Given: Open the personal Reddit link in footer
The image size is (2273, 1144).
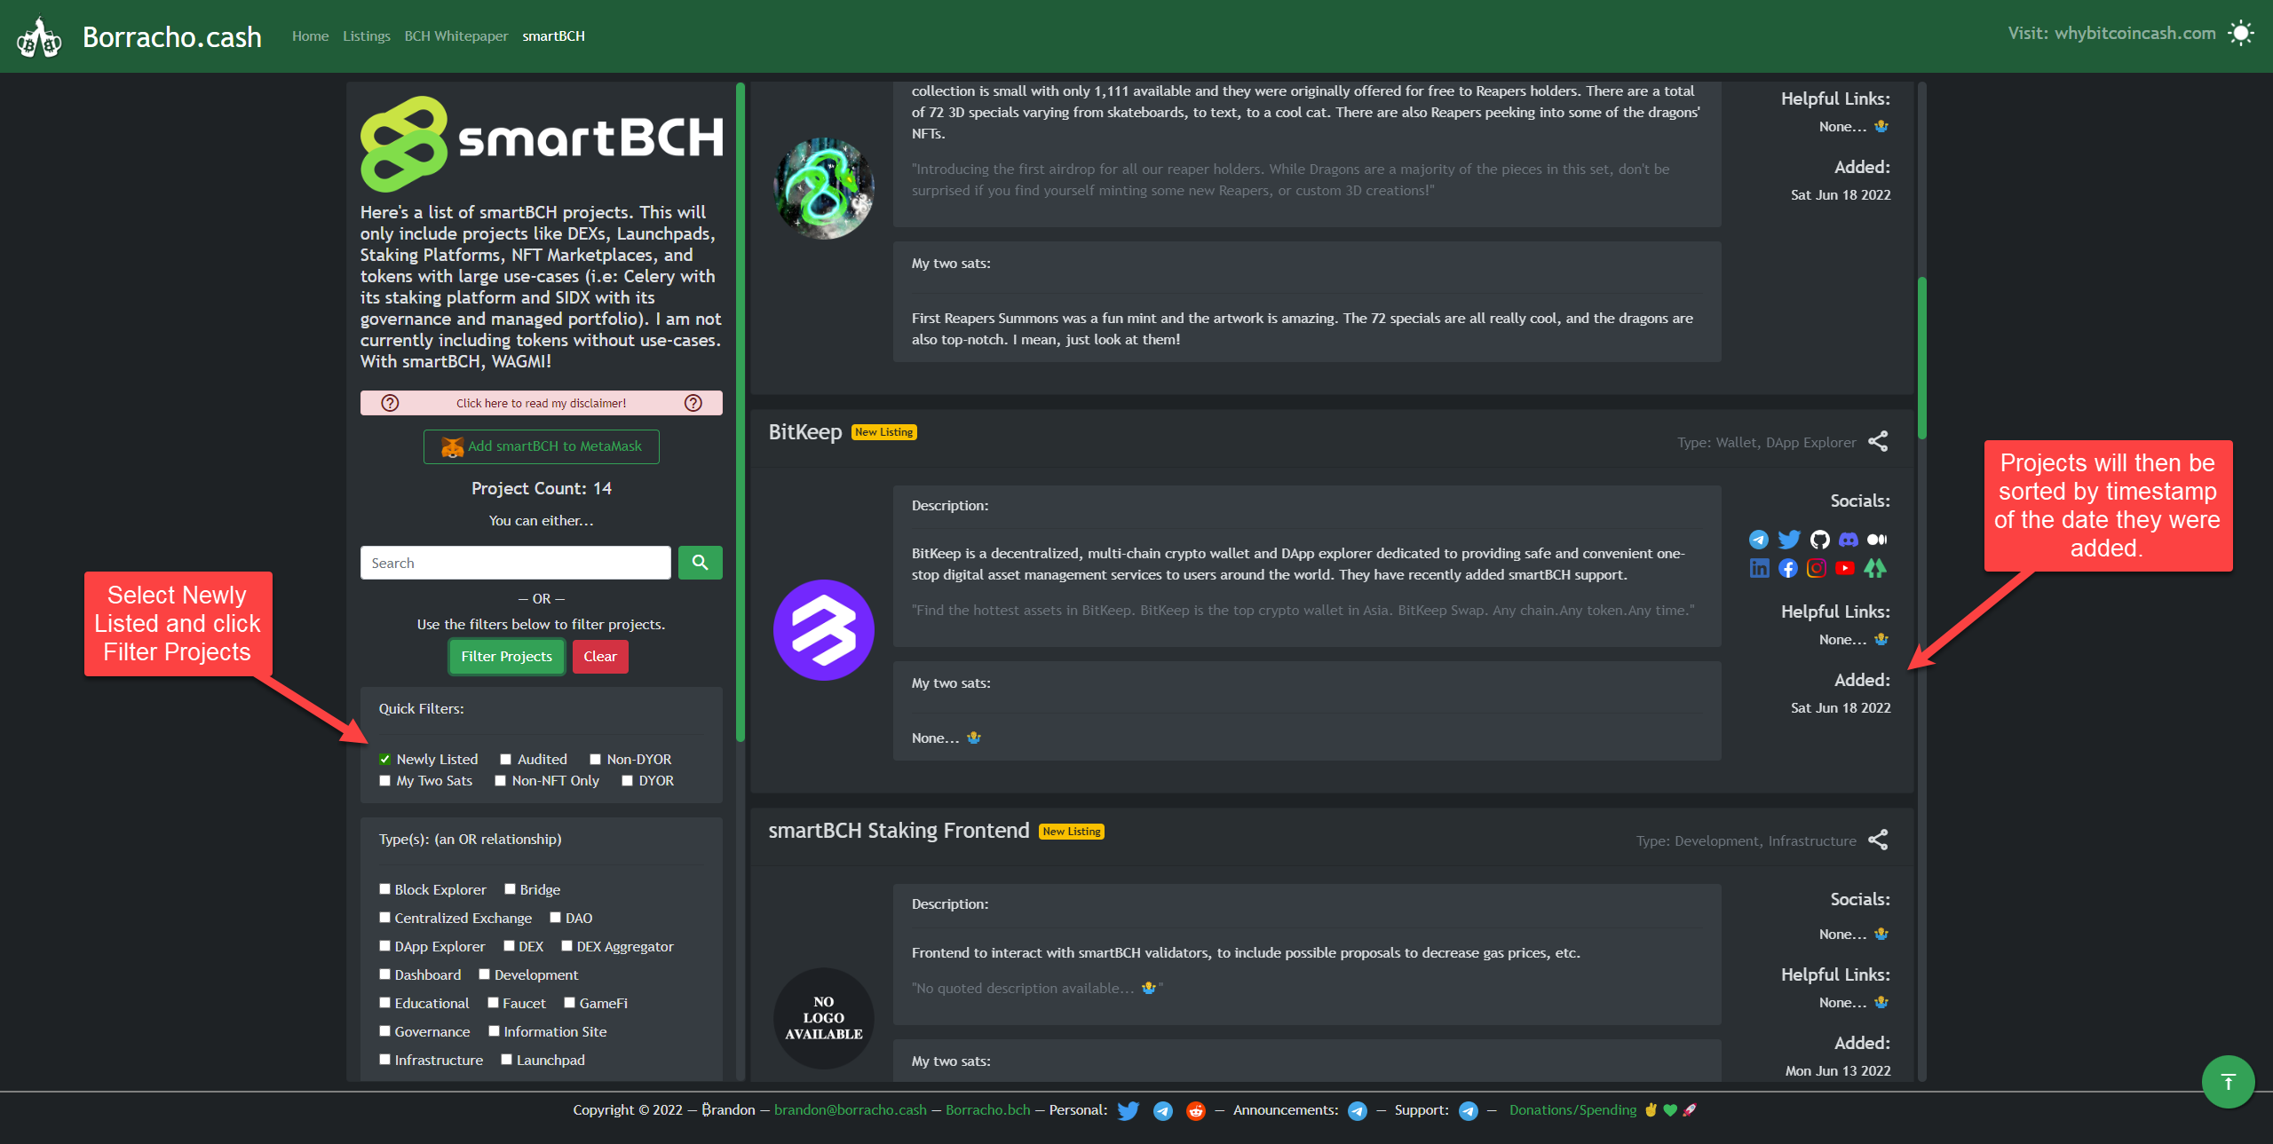Looking at the screenshot, I should [1196, 1111].
